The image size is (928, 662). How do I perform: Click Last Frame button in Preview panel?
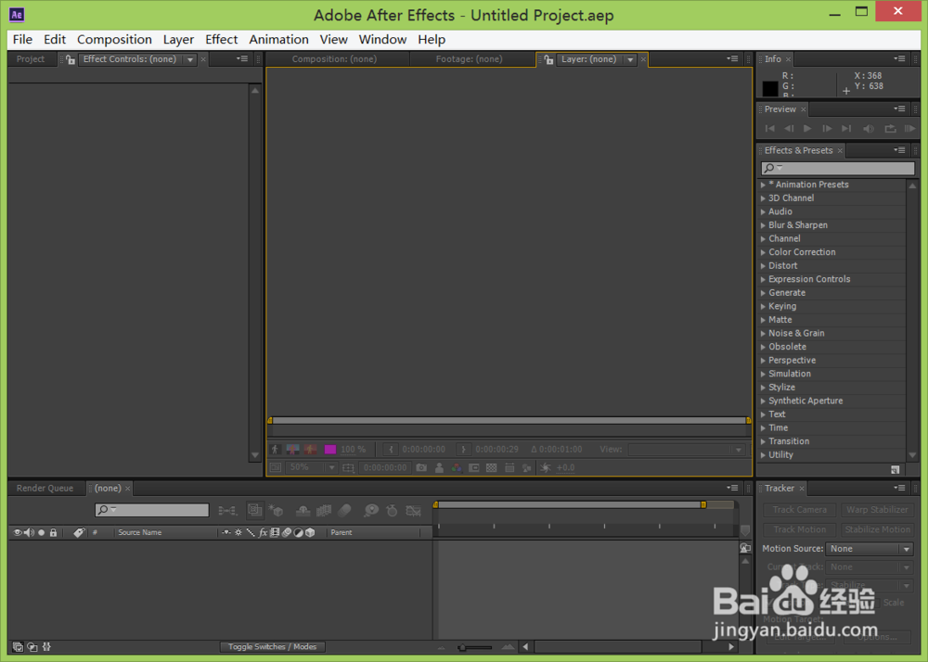[847, 128]
